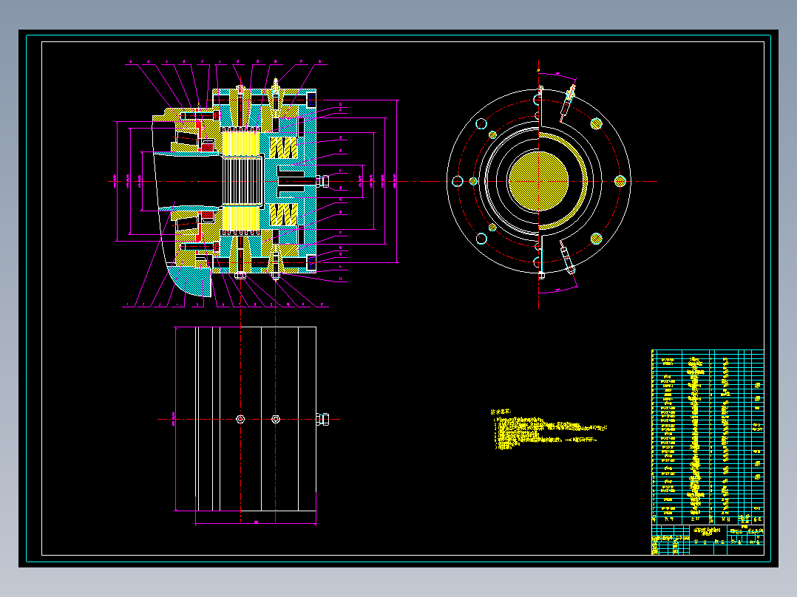The width and height of the screenshot is (797, 597).
Task: Select the lower yellow plate stack in section view
Action: pyautogui.click(x=241, y=219)
